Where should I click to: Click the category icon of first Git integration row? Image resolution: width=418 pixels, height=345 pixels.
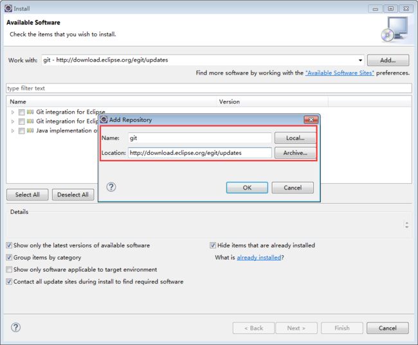(30, 112)
